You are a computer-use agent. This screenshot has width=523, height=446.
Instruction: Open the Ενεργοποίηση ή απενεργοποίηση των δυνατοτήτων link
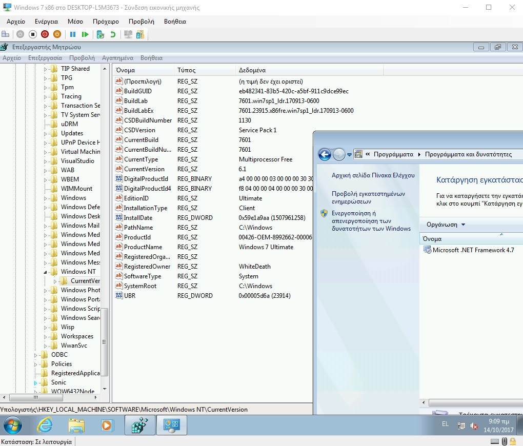(371, 221)
